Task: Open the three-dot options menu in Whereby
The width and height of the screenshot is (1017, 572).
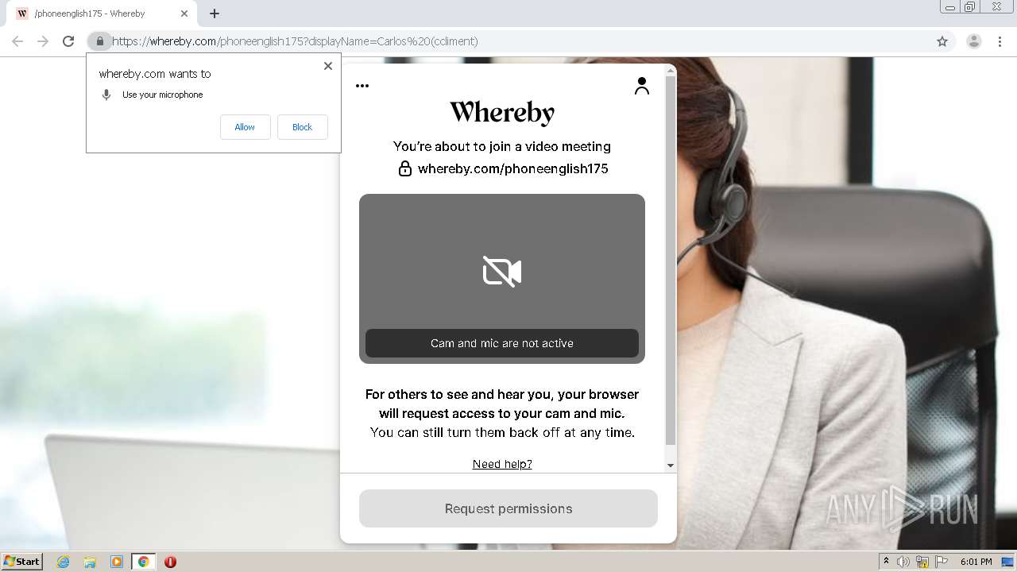Action: 362,86
